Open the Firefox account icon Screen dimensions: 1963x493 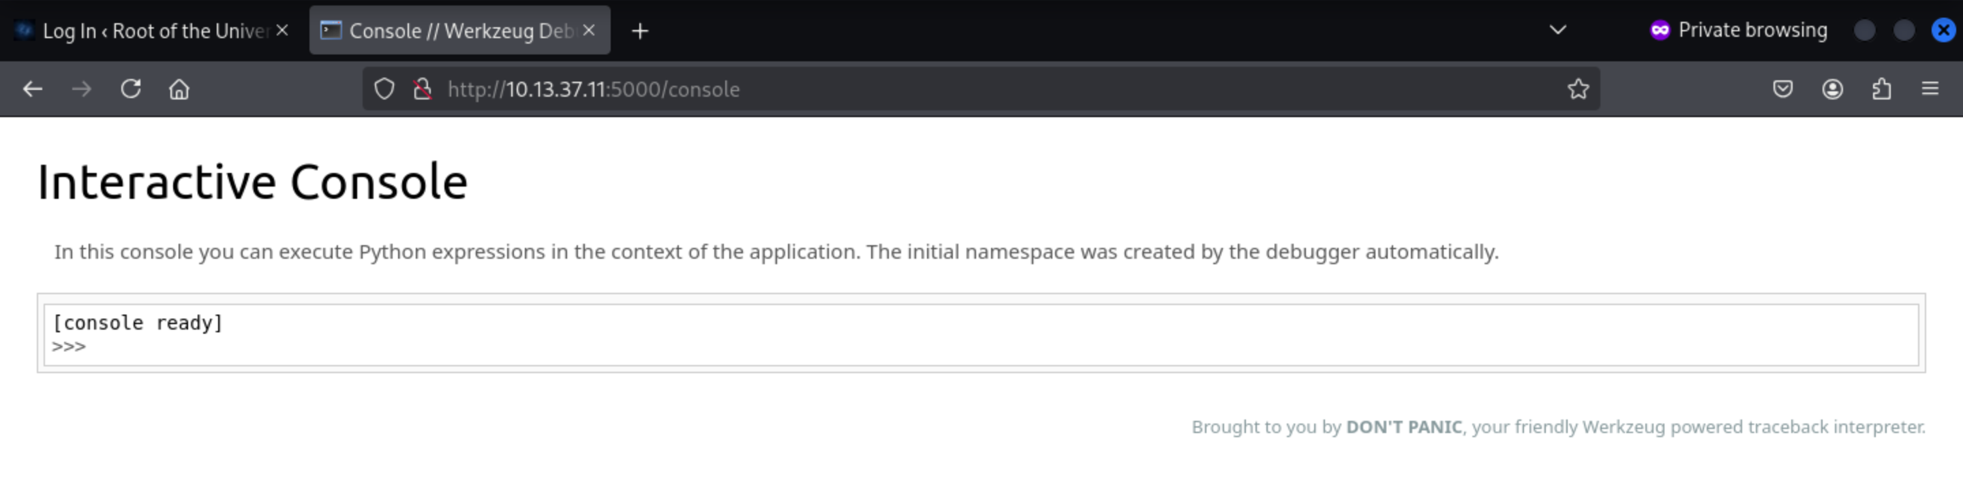(x=1832, y=89)
